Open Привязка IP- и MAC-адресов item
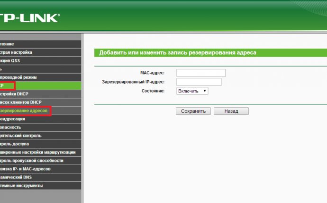This screenshot has width=327, height=203. click(x=40, y=169)
